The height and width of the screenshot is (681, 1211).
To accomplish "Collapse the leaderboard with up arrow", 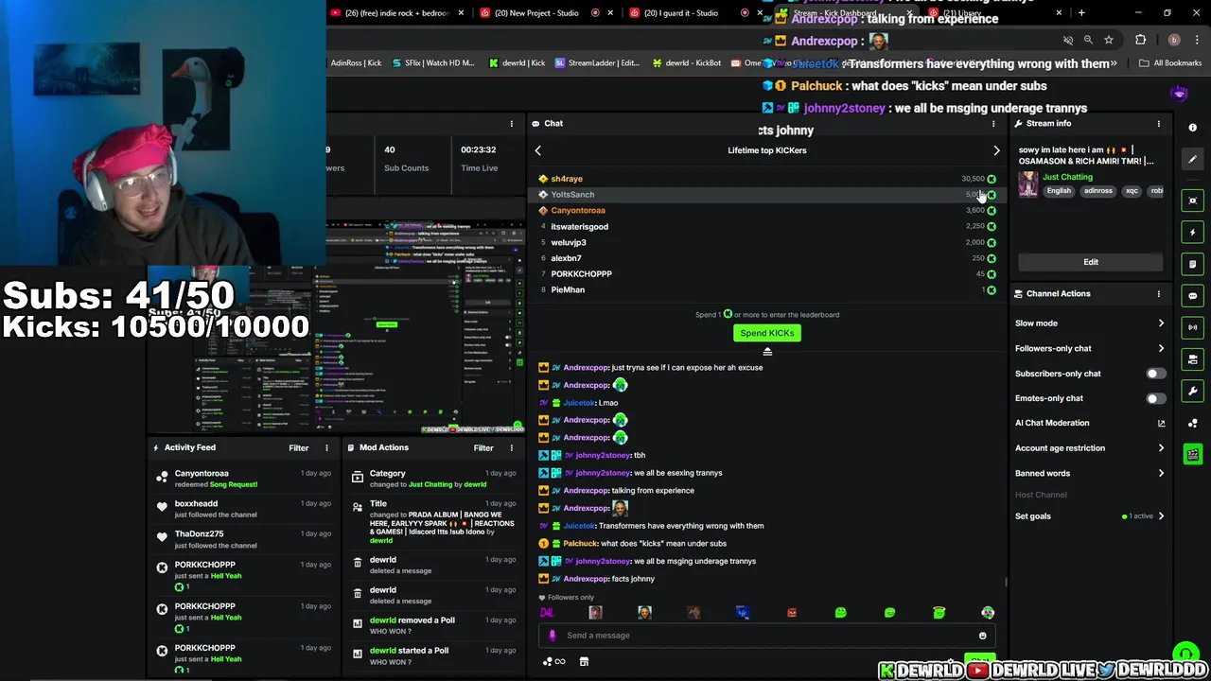I will tap(767, 352).
